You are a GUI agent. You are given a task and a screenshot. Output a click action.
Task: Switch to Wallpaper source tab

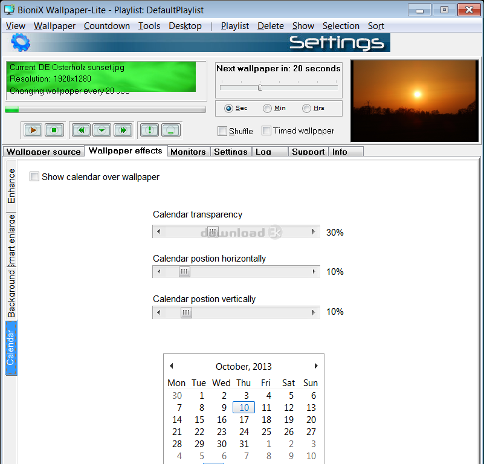[44, 152]
